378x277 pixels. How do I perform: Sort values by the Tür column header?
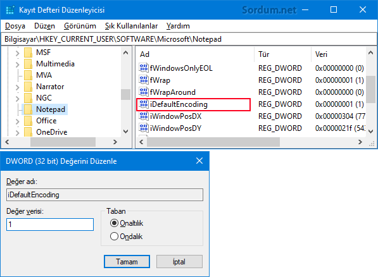(x=283, y=54)
